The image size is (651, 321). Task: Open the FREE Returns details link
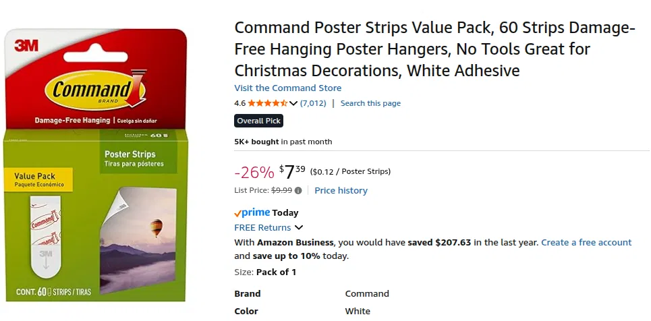[262, 228]
